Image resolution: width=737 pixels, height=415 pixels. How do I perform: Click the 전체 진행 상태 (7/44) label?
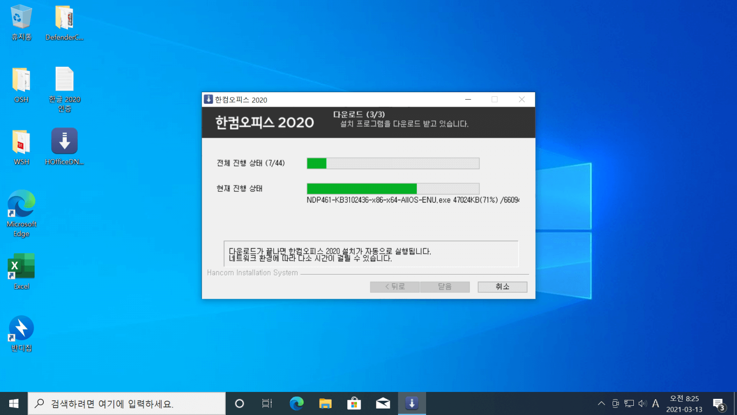click(251, 163)
